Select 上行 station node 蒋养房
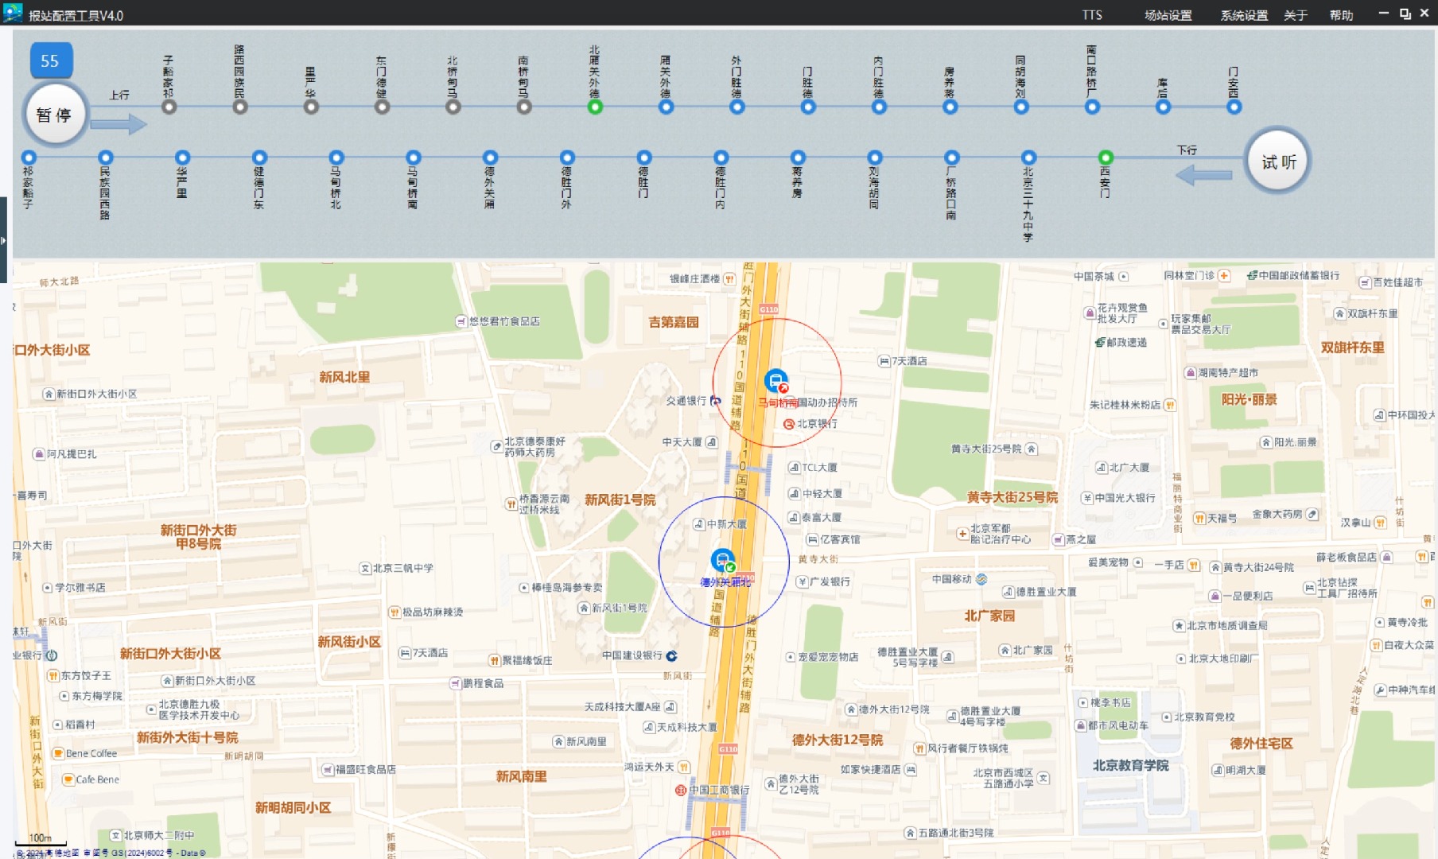This screenshot has height=859, width=1438. point(950,107)
